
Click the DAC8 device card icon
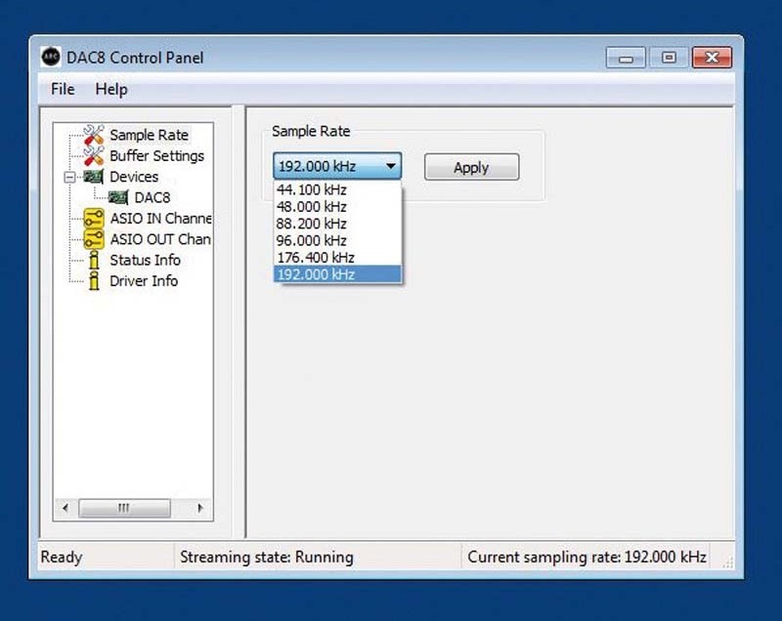[x=118, y=197]
